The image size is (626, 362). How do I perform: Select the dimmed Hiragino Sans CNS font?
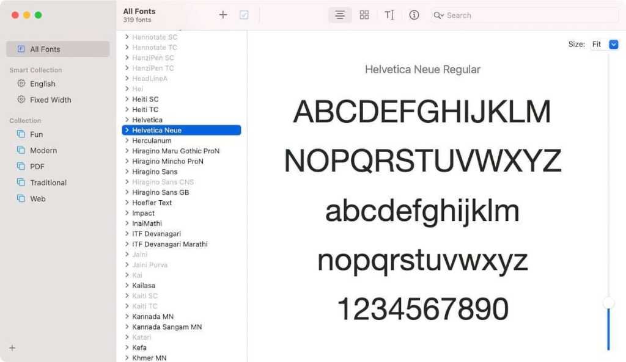[163, 182]
